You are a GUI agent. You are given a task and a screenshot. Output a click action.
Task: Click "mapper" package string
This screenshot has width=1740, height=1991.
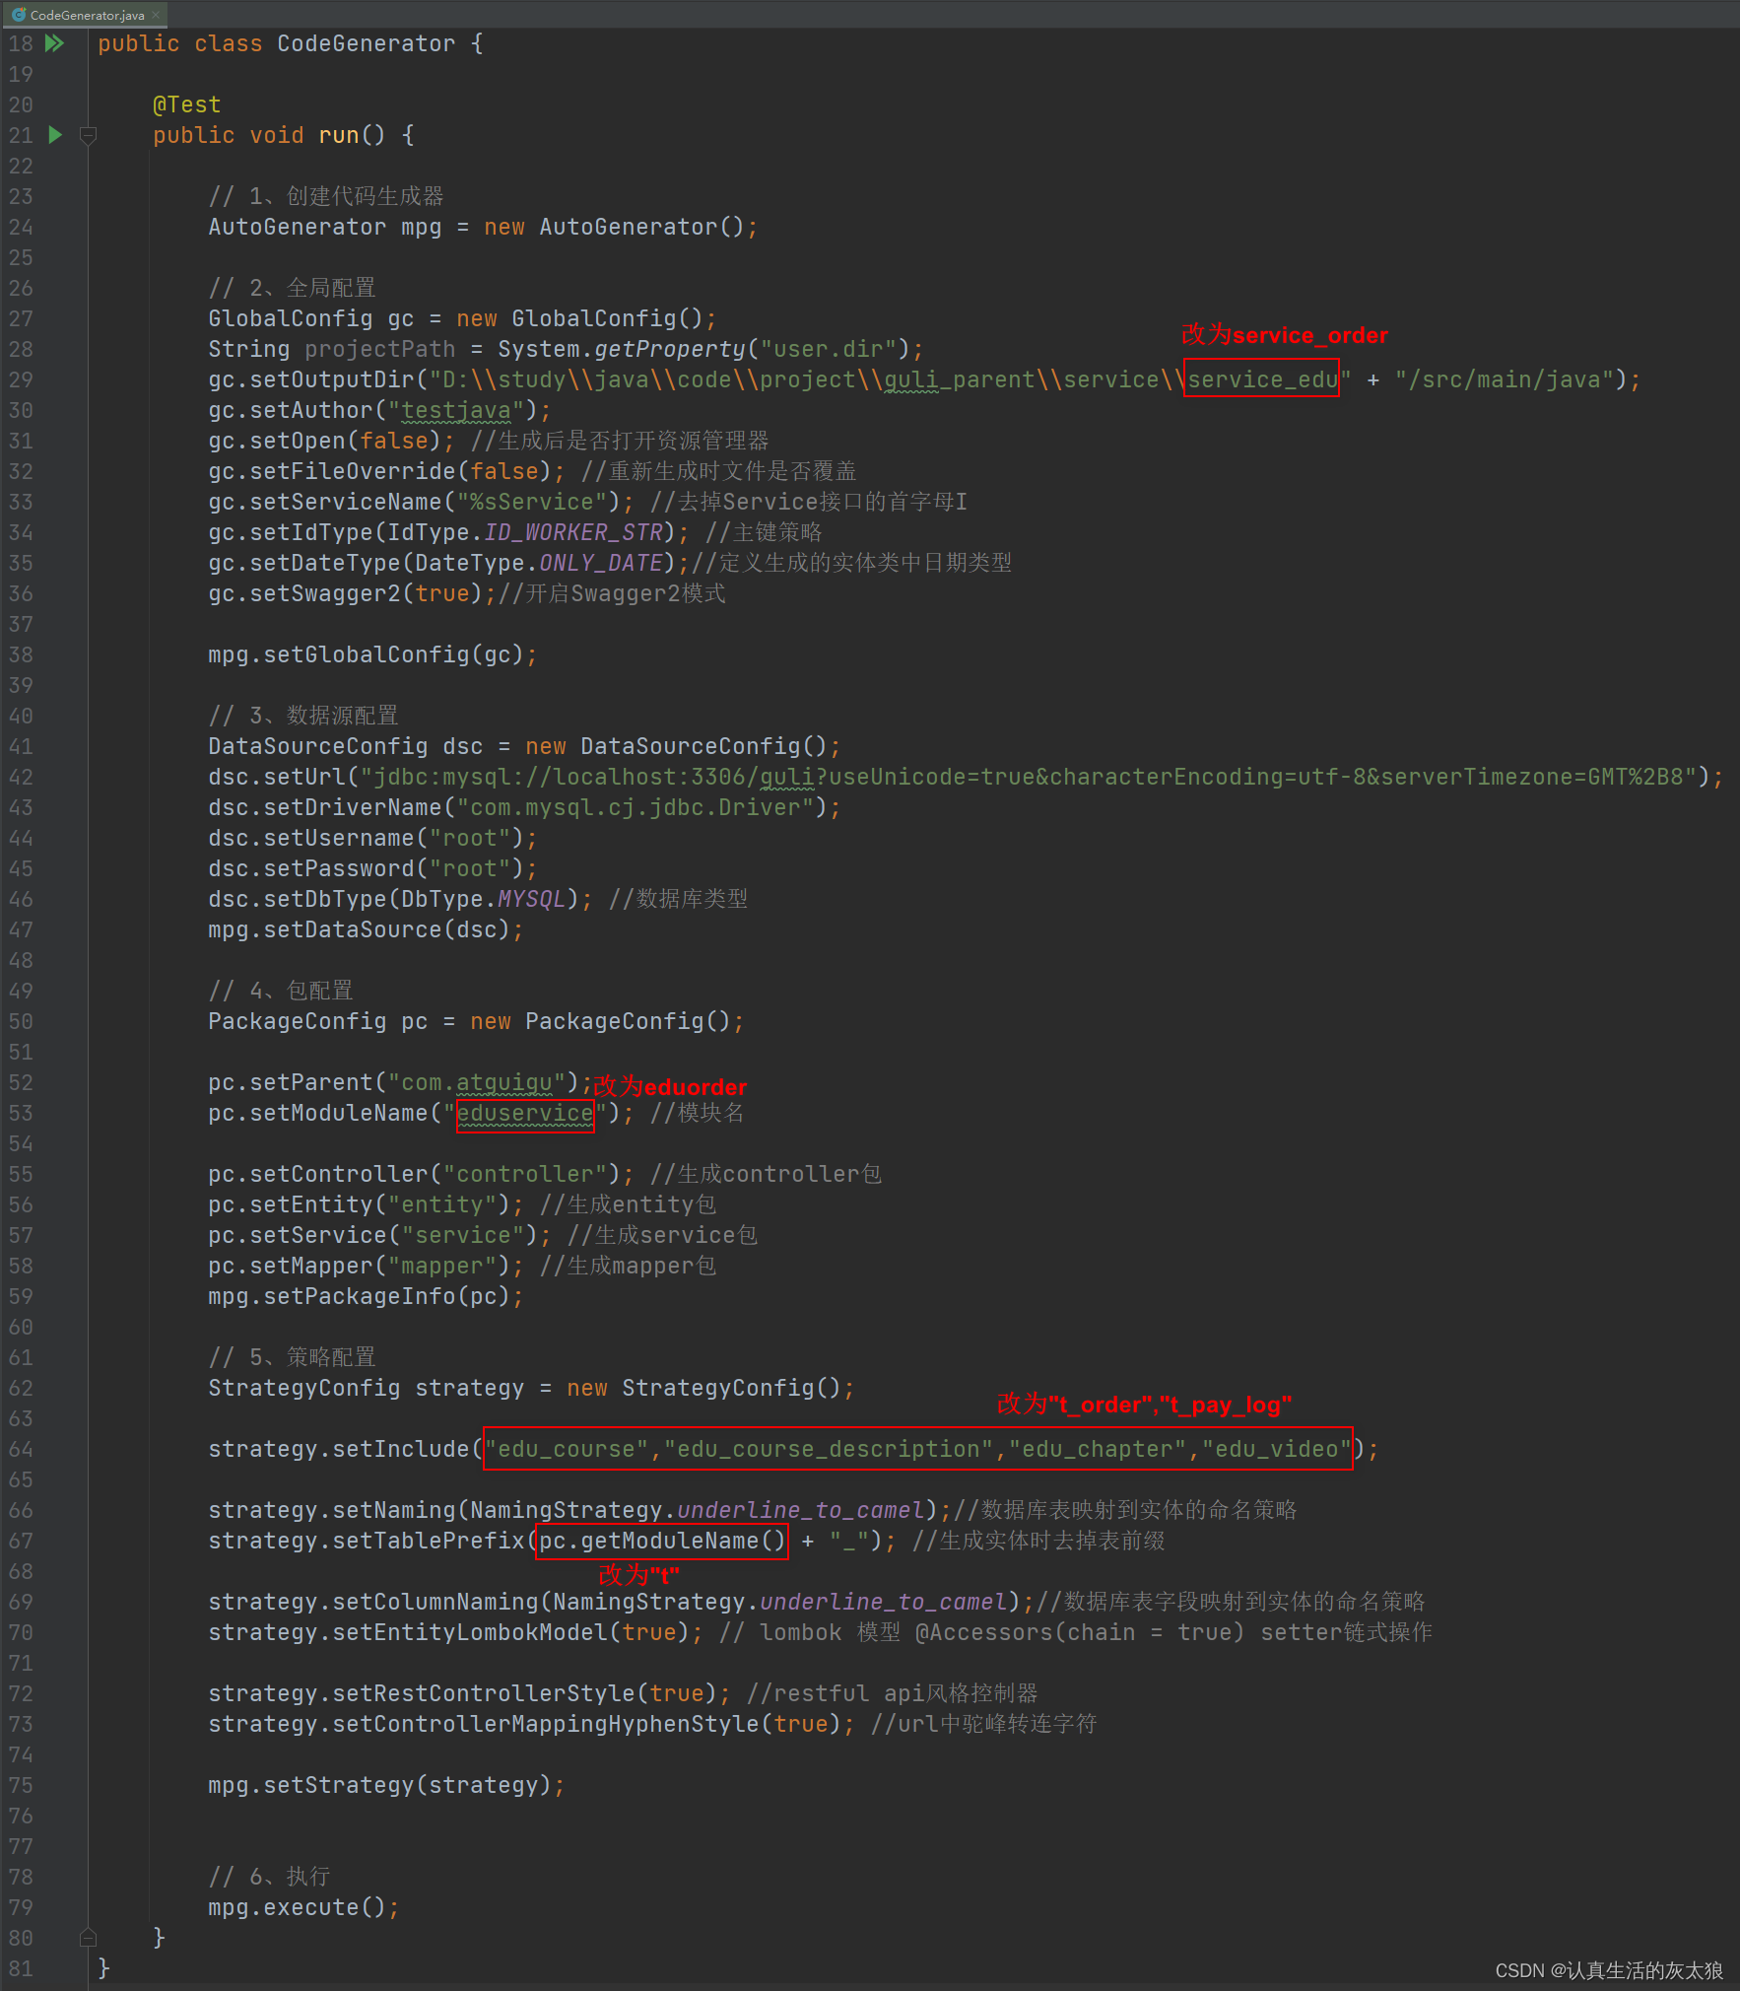click(442, 1266)
